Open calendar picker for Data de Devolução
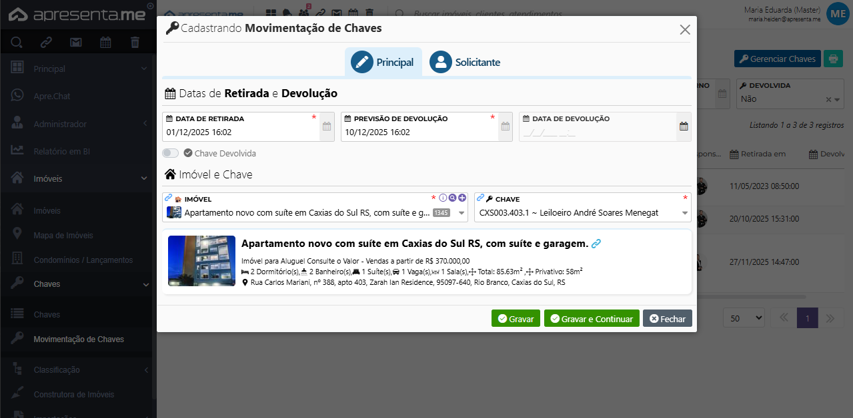 pos(684,126)
